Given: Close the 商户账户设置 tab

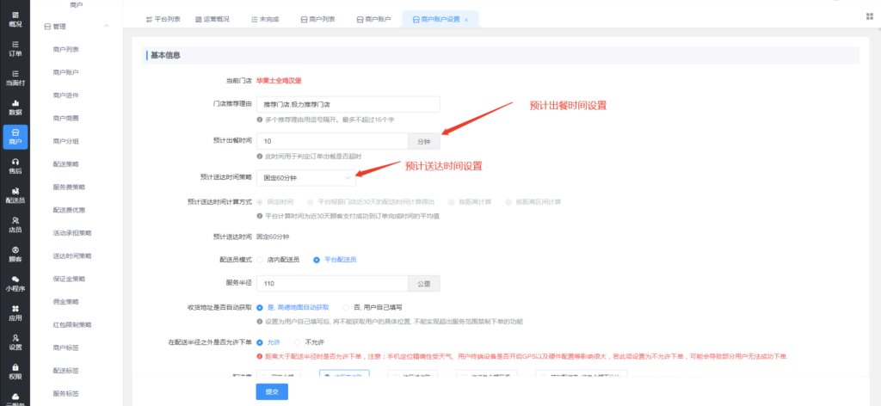Looking at the screenshot, I should pos(466,19).
